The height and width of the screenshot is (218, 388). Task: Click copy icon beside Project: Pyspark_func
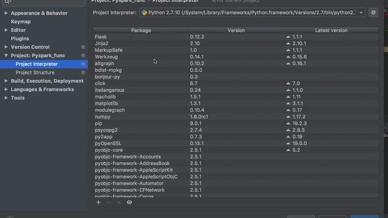click(83, 56)
